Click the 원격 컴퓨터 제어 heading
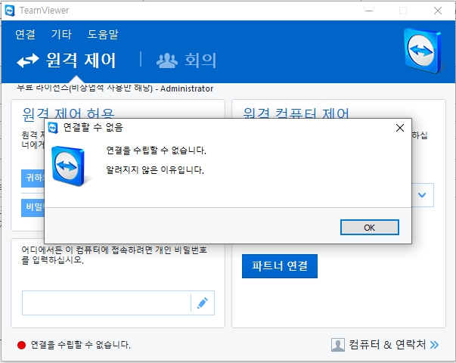 [296, 113]
